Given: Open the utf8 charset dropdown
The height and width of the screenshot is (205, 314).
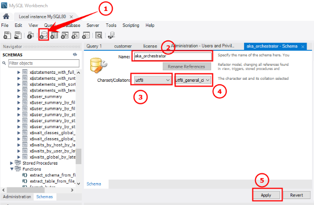Looking at the screenshot, I should pyautogui.click(x=152, y=80).
